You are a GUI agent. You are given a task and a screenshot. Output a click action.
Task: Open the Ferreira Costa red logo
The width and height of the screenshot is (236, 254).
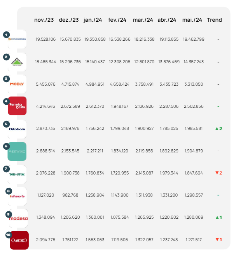[17, 106]
